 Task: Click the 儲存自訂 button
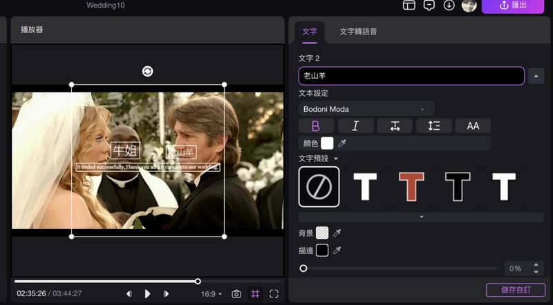click(x=515, y=290)
